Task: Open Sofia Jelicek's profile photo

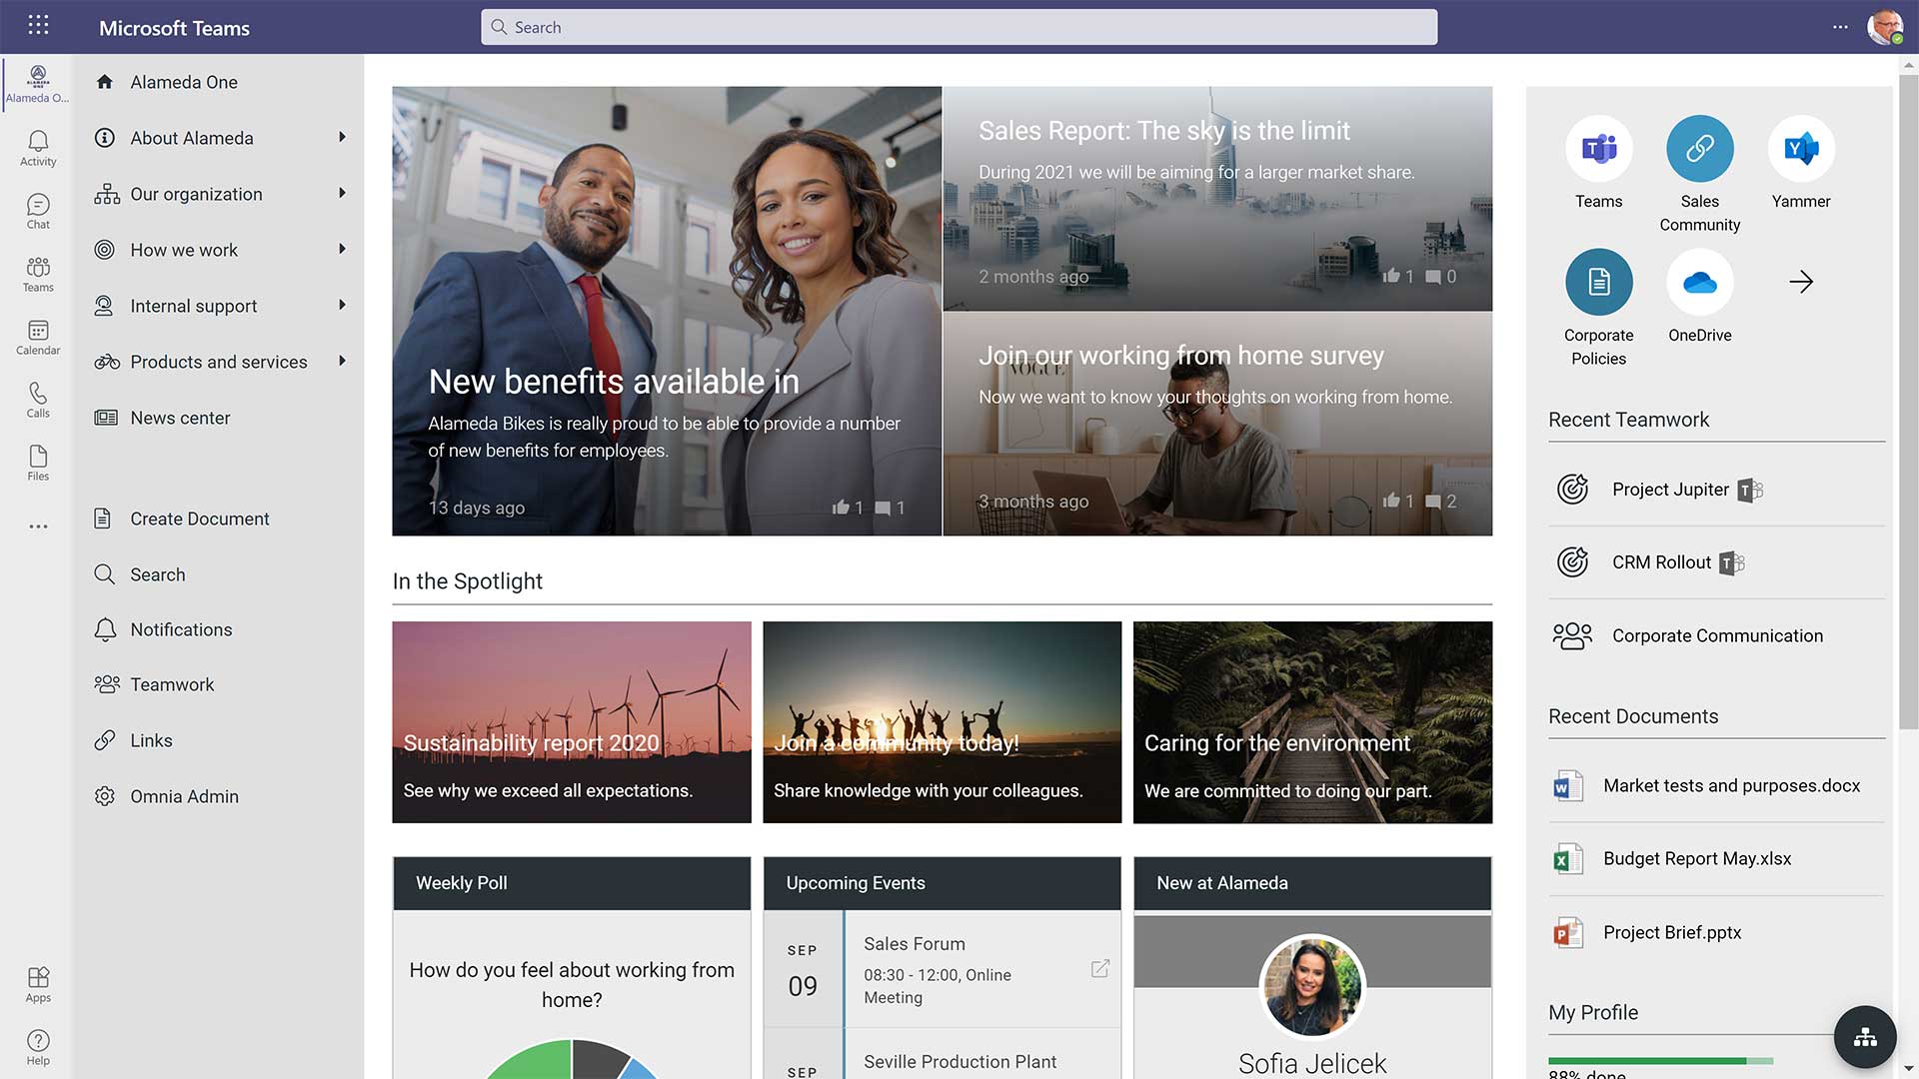Action: point(1312,987)
